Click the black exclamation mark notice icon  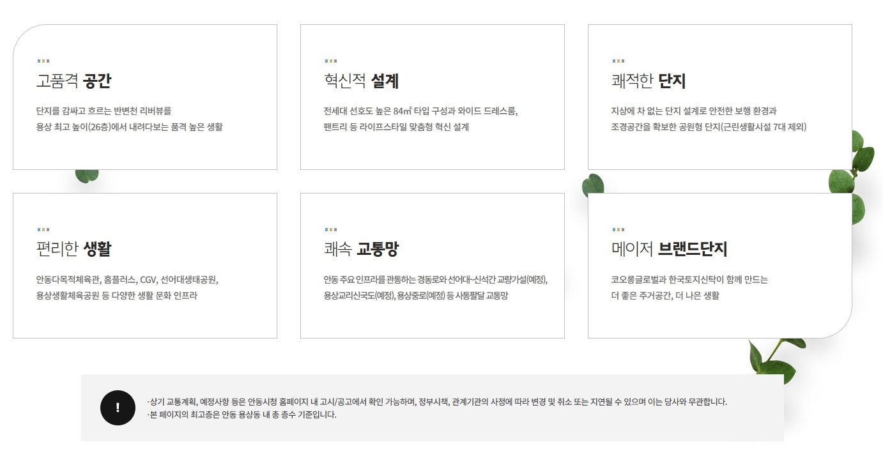(118, 408)
